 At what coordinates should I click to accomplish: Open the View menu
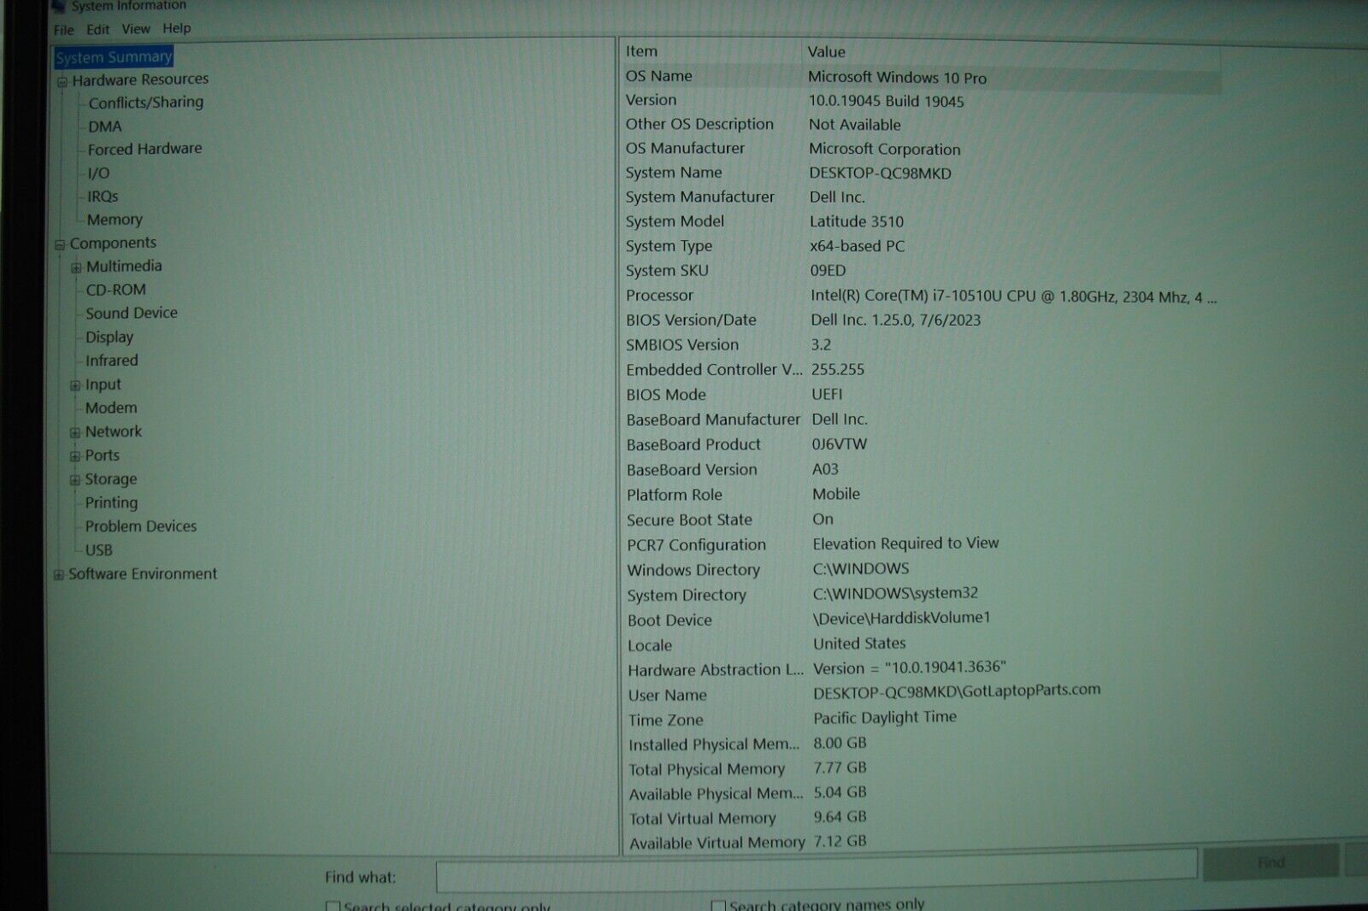point(136,29)
